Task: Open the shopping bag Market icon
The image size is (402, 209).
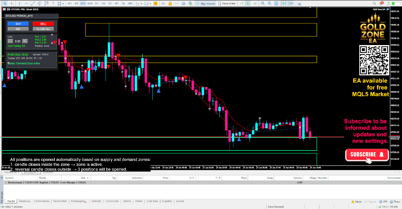Action: click(x=170, y=3)
